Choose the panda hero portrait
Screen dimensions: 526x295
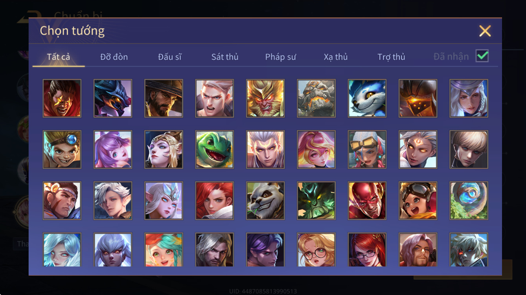coord(265,200)
